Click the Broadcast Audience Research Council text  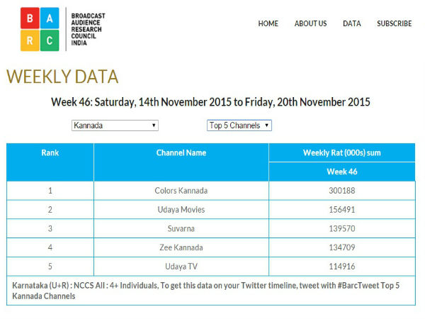(x=91, y=29)
